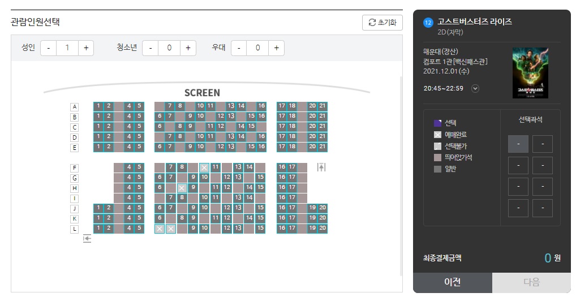Click the row H label
The image size is (576, 297).
[x=75, y=188]
